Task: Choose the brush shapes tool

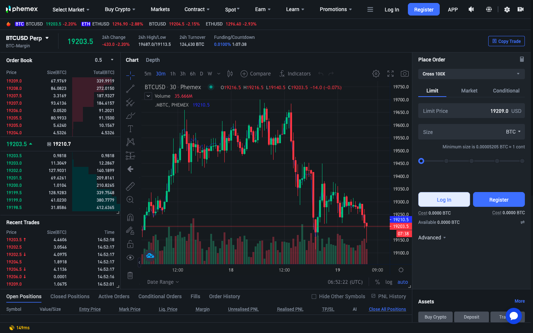Action: coord(130,115)
